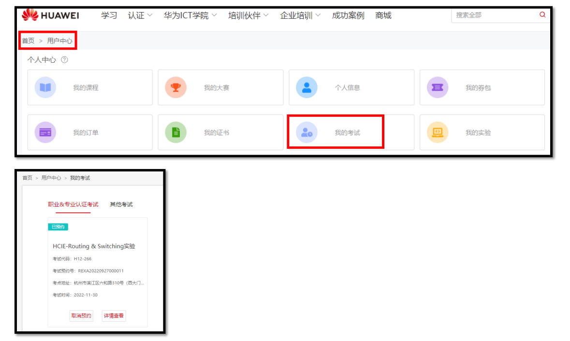570x341 pixels.
Task: Click 我的考试 in the lower breadcrumb
Action: click(80, 178)
